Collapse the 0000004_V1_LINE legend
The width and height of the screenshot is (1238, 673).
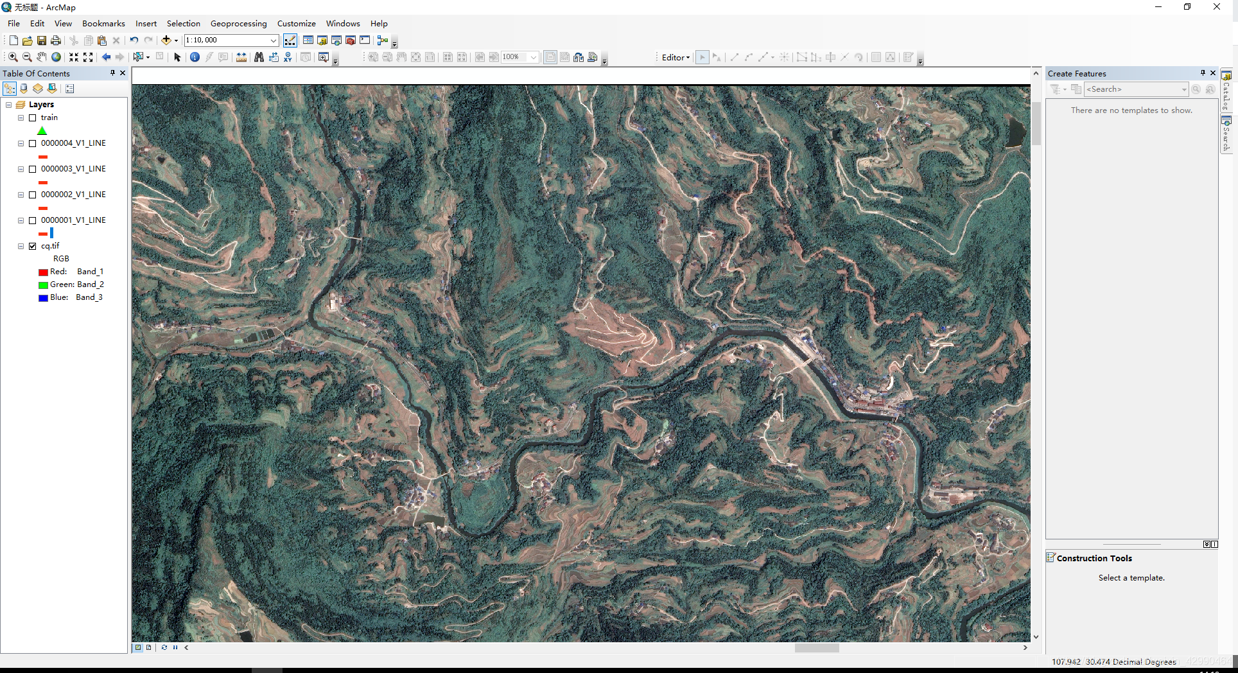[x=21, y=143]
